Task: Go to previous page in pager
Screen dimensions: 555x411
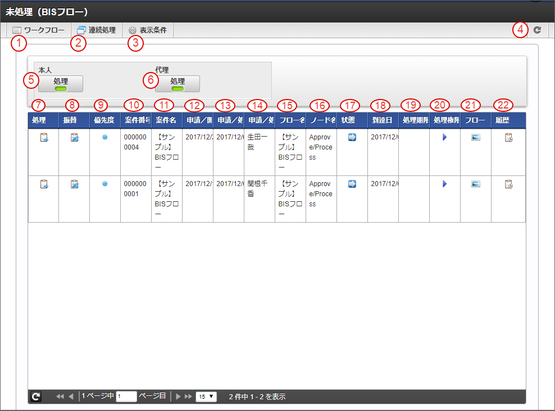Action: (x=71, y=396)
